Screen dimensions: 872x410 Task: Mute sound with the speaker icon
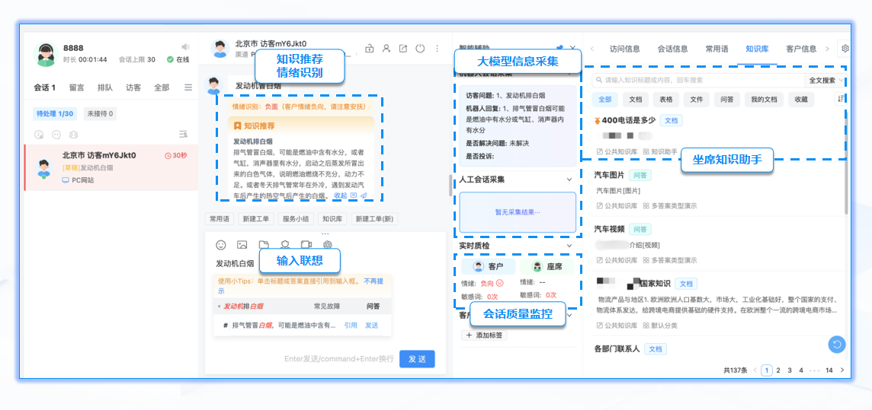click(x=184, y=47)
